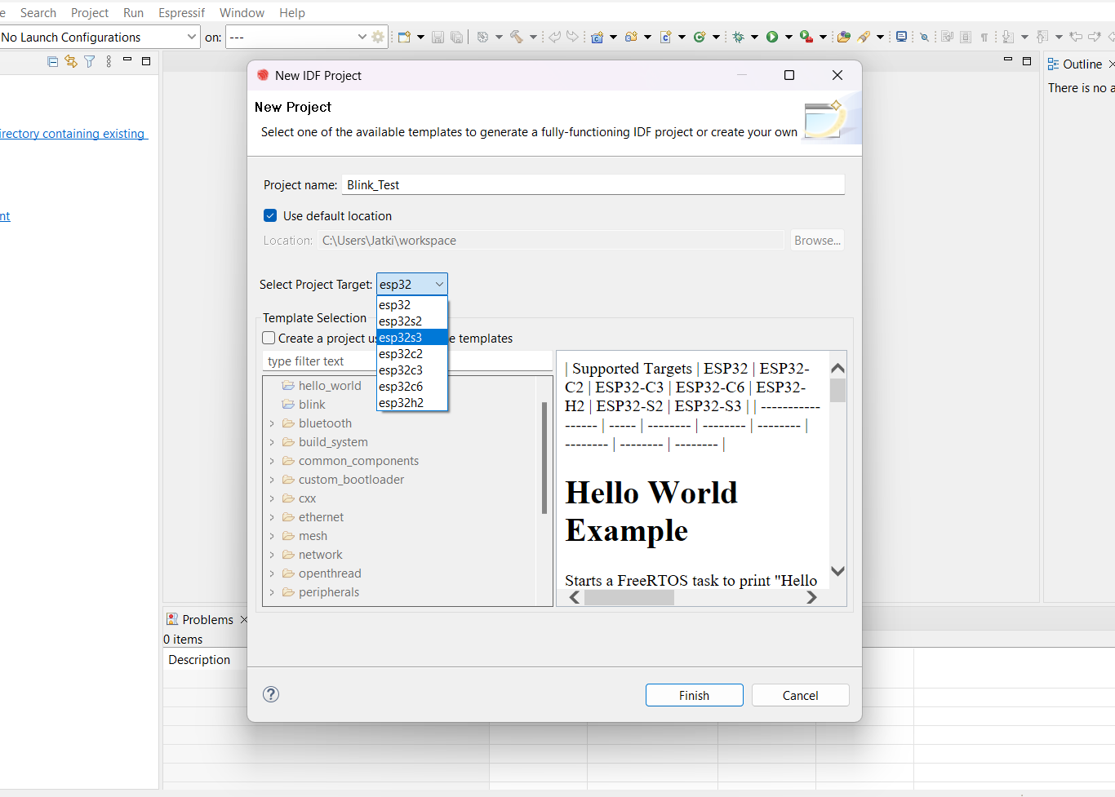This screenshot has width=1115, height=797.
Task: Open the filter funnel icon in explorer
Action: coord(90,61)
